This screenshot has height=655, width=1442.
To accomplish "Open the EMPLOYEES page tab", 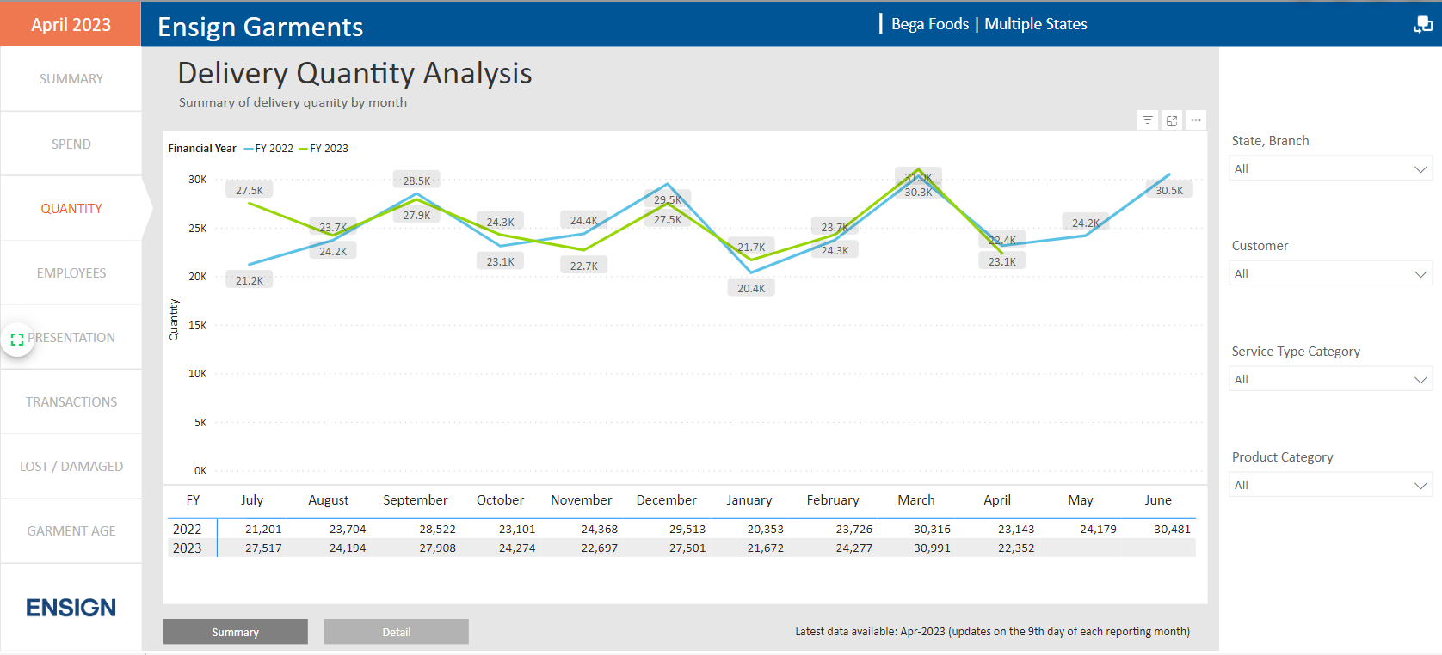I will (71, 272).
